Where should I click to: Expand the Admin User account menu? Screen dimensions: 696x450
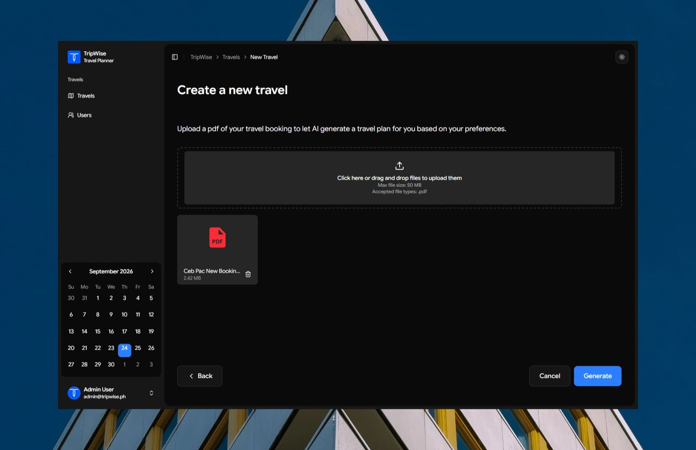[x=151, y=393]
